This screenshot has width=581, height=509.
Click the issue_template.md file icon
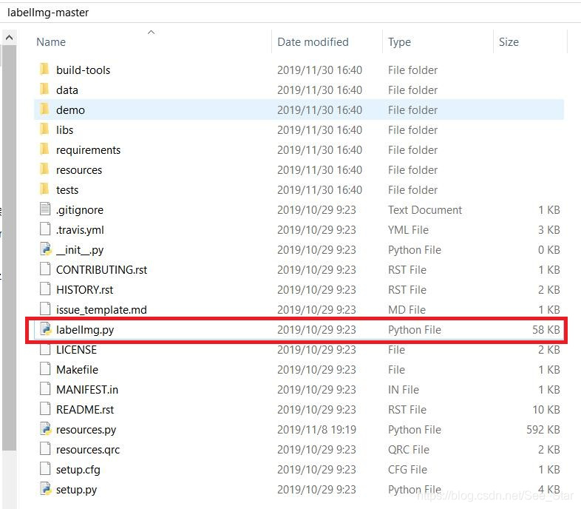pyautogui.click(x=45, y=309)
